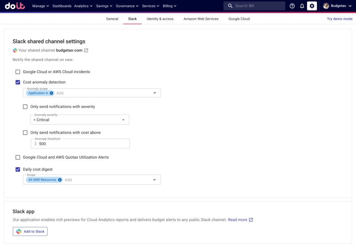
Task: Click the DoiT logo in header
Action: coord(15,6)
